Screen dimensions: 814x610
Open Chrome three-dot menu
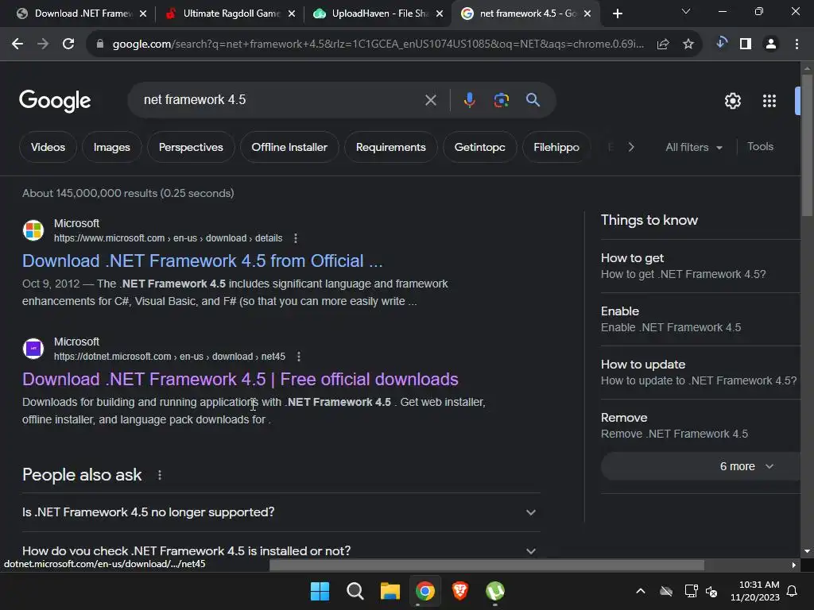(x=797, y=44)
